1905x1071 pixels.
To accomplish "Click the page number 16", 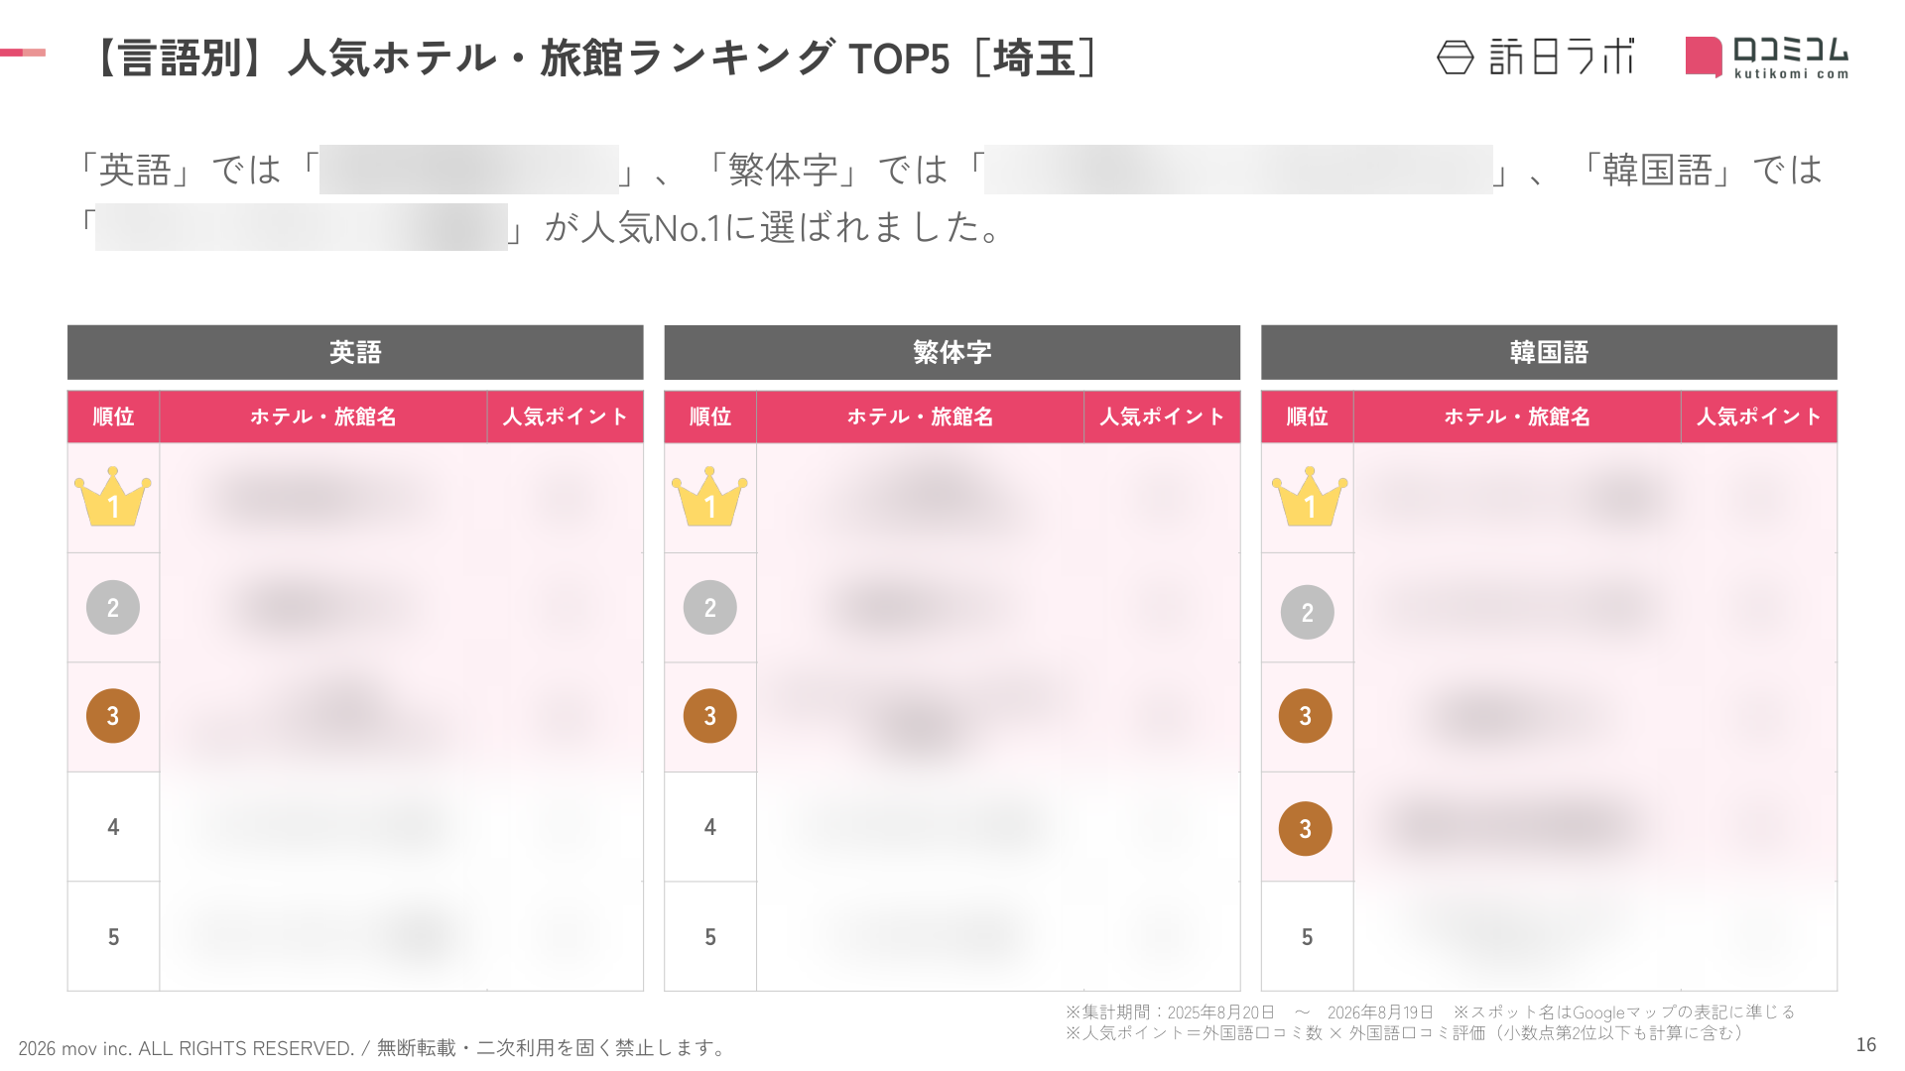I will [1865, 1044].
